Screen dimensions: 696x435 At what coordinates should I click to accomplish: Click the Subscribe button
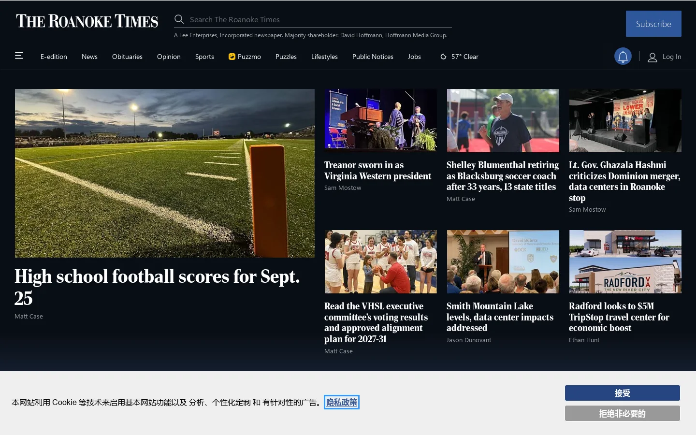[x=653, y=24]
